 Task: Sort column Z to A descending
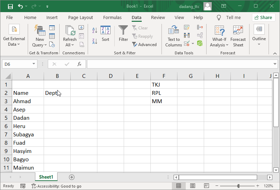[x=95, y=42]
